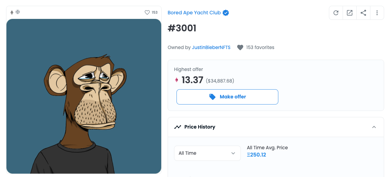Click the heart beside 153 favorites
Image resolution: width=385 pixels, height=177 pixels.
[x=240, y=47]
